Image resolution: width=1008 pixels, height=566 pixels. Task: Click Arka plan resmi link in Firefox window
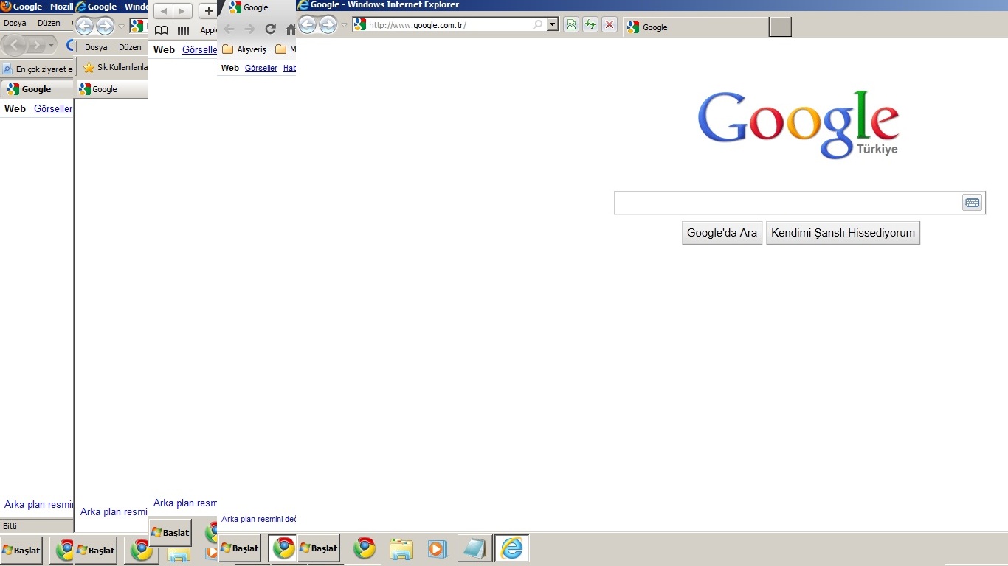pos(39,505)
